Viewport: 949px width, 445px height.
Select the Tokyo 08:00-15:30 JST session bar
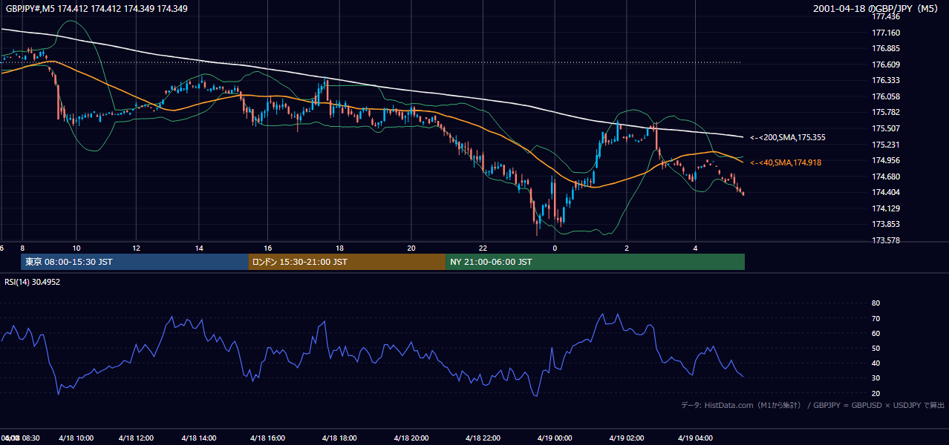pos(134,262)
